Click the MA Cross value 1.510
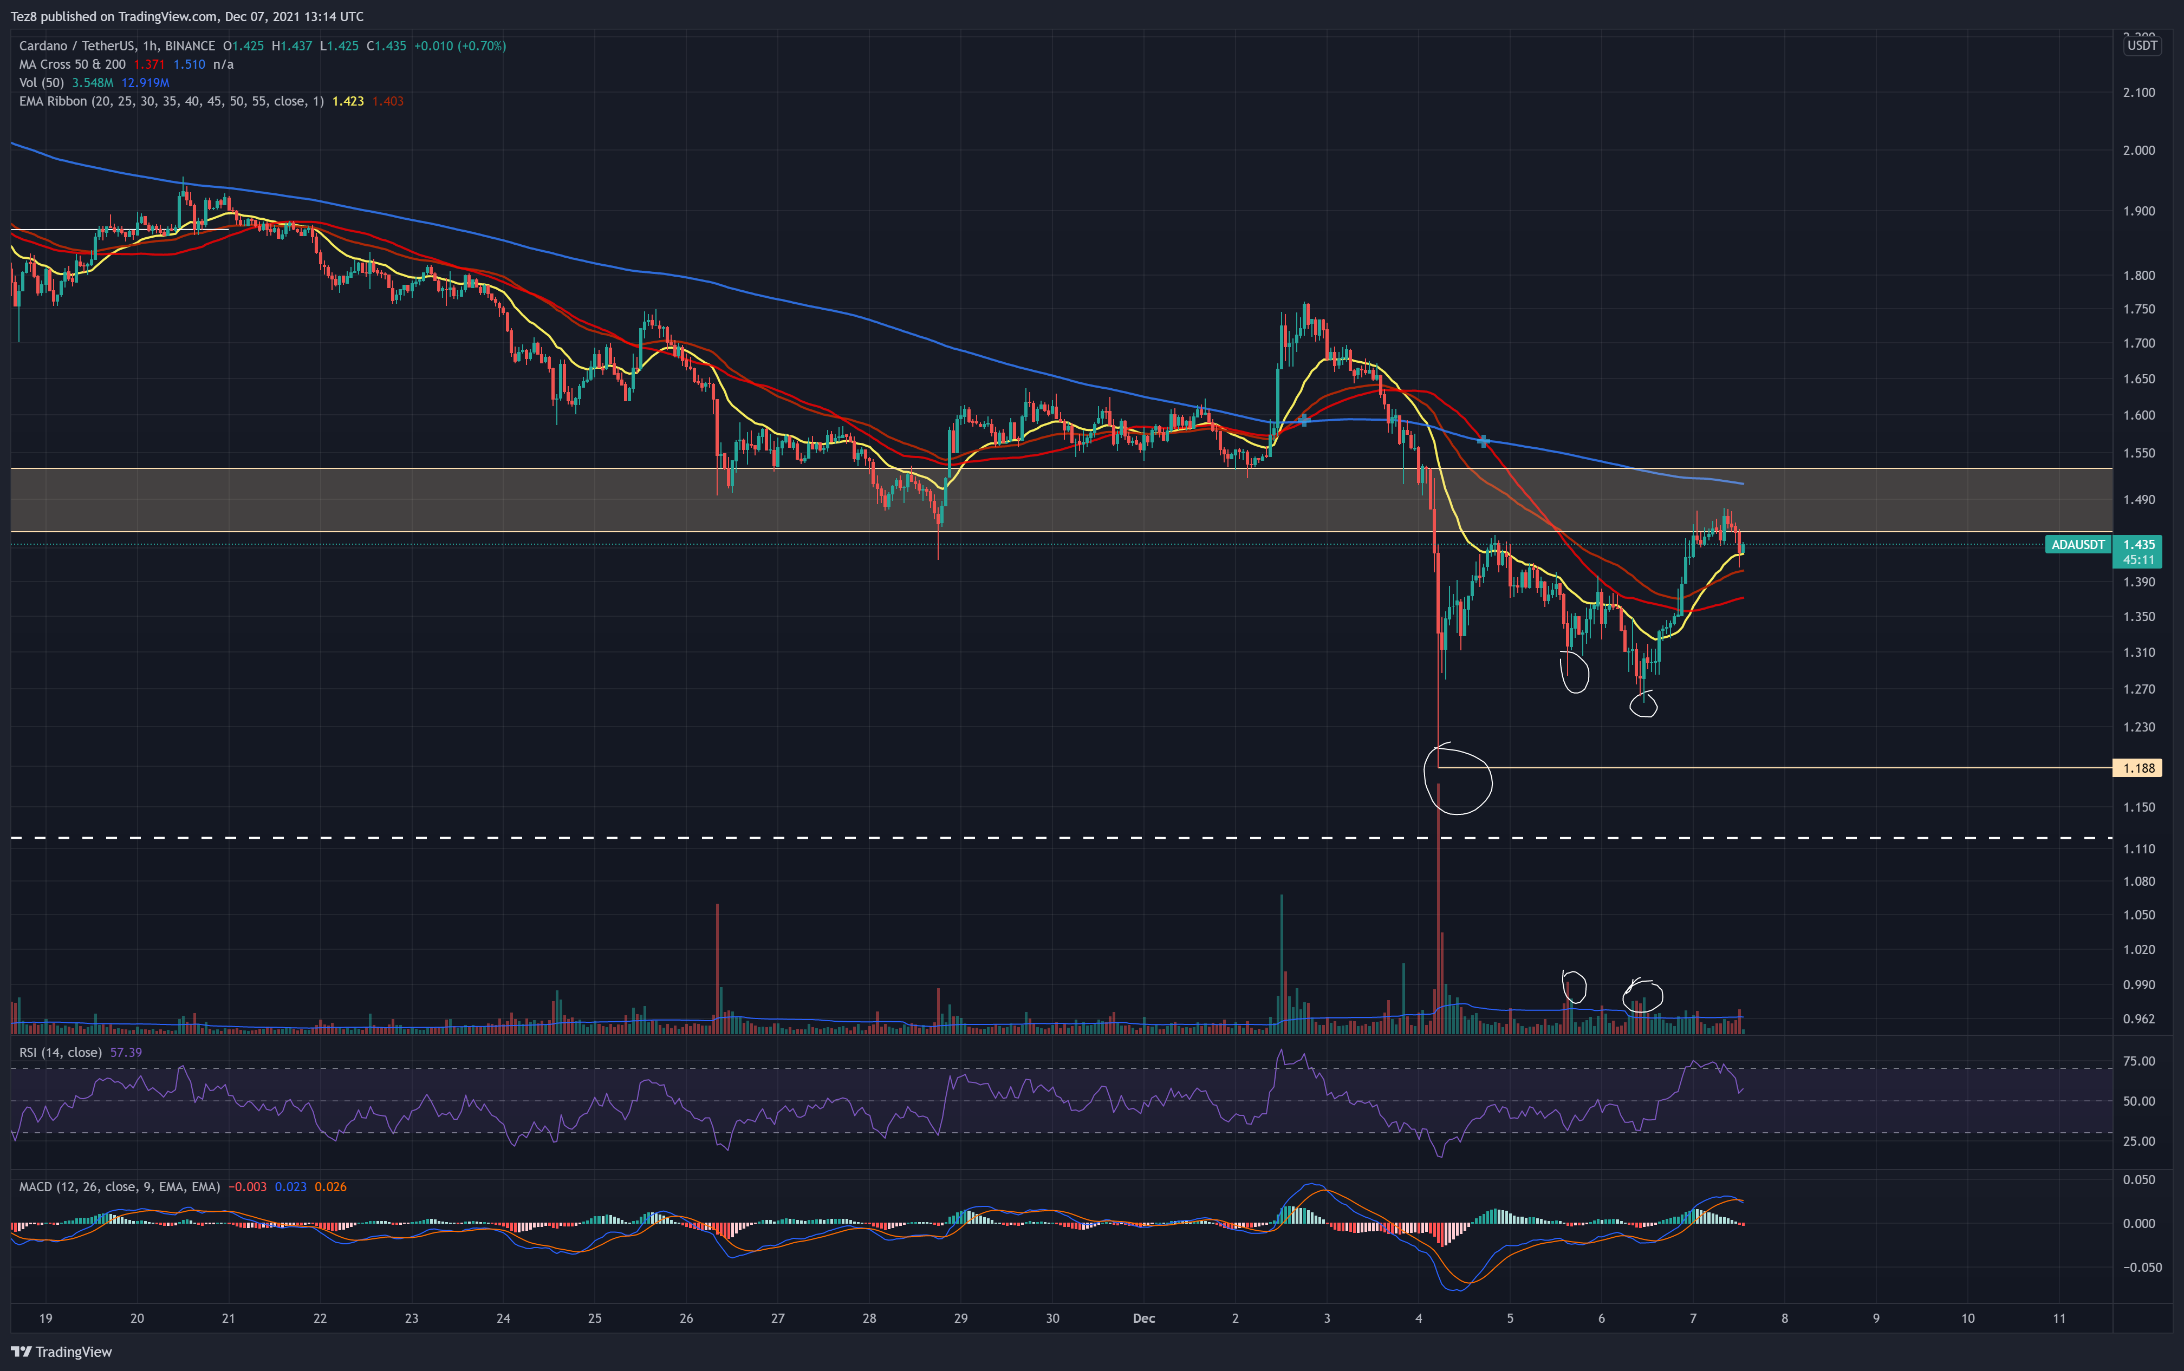Screen dimensions: 2184x1371 pyautogui.click(x=188, y=64)
